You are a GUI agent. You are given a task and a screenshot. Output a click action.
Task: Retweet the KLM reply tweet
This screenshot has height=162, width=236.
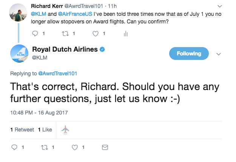point(45,147)
